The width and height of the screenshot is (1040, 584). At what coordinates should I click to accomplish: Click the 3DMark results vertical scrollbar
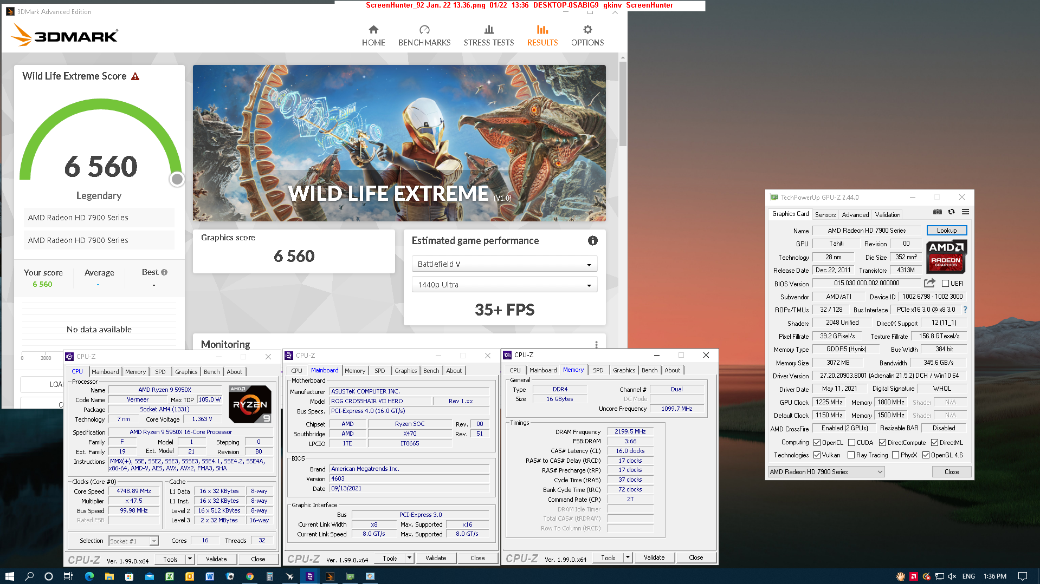(623, 103)
